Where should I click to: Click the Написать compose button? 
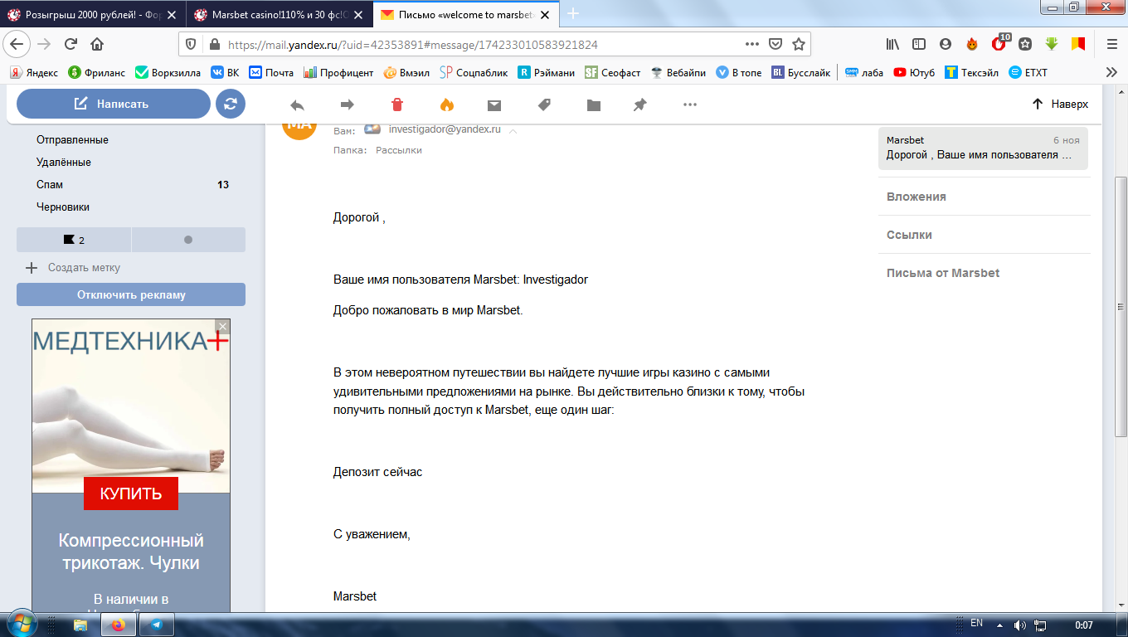click(113, 104)
